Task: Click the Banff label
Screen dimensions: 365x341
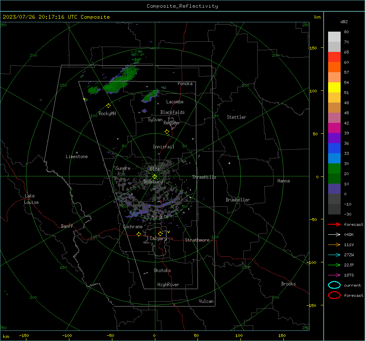Action: click(x=67, y=226)
